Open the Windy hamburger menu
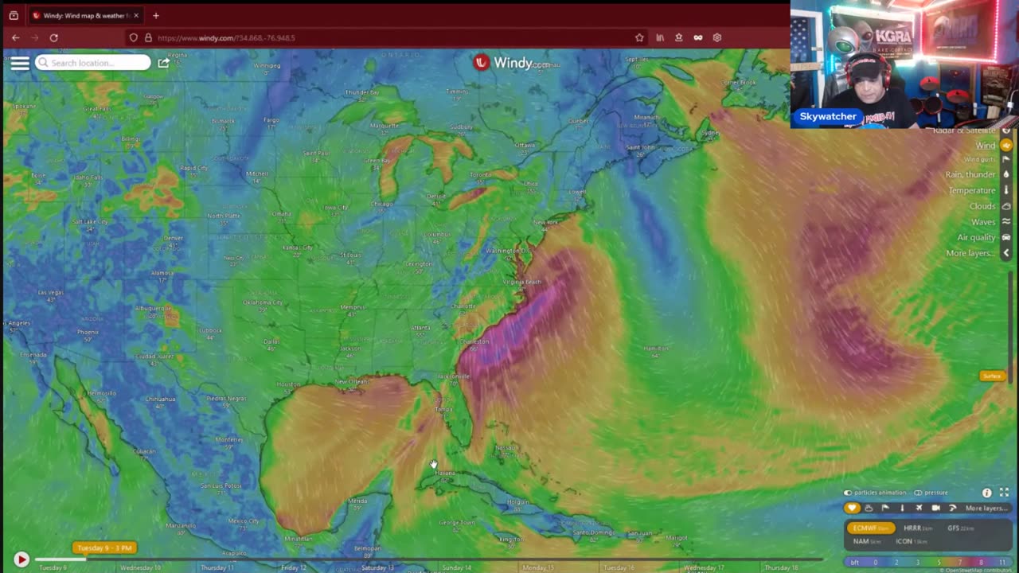 click(x=20, y=63)
